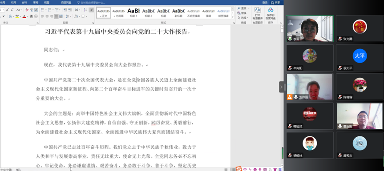Click the Sogou input method logo

tap(238, 169)
